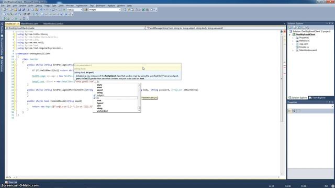Viewport: 335px width, 188px height.
Task: Collapse the namespace OneWayEmailClient code region
Action: [x=16, y=54]
